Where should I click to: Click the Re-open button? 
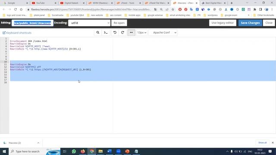pos(119,23)
